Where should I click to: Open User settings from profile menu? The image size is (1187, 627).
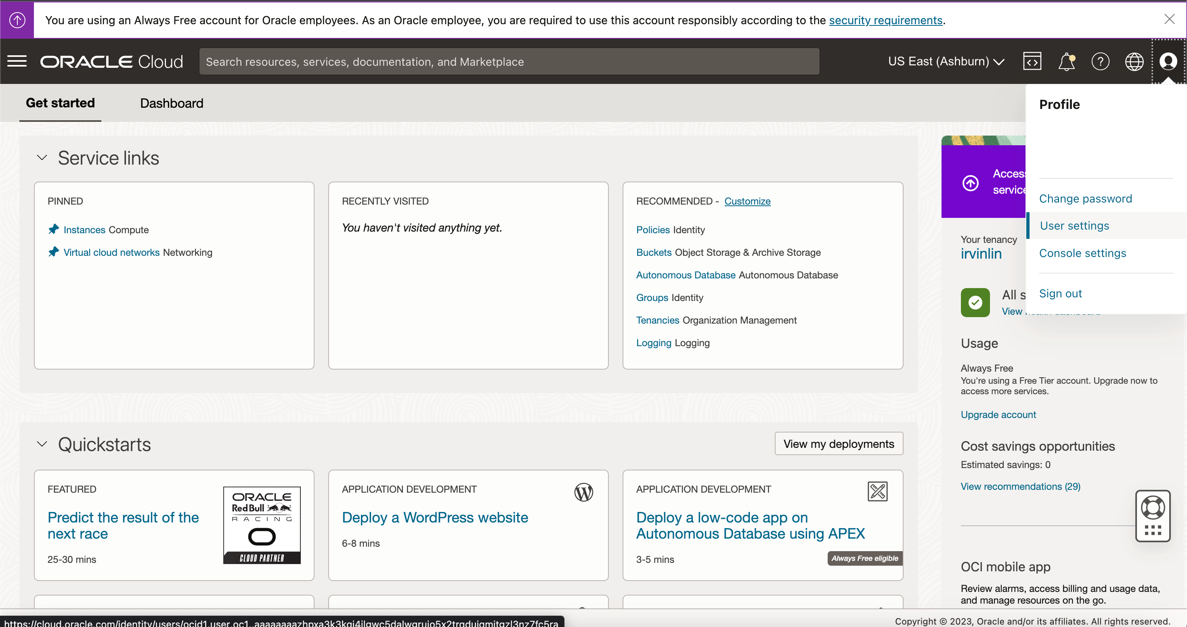click(1074, 226)
